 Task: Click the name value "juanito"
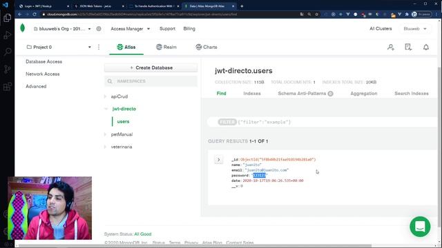coord(252,165)
